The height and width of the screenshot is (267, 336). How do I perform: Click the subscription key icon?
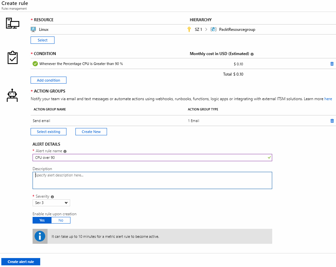coord(189,29)
